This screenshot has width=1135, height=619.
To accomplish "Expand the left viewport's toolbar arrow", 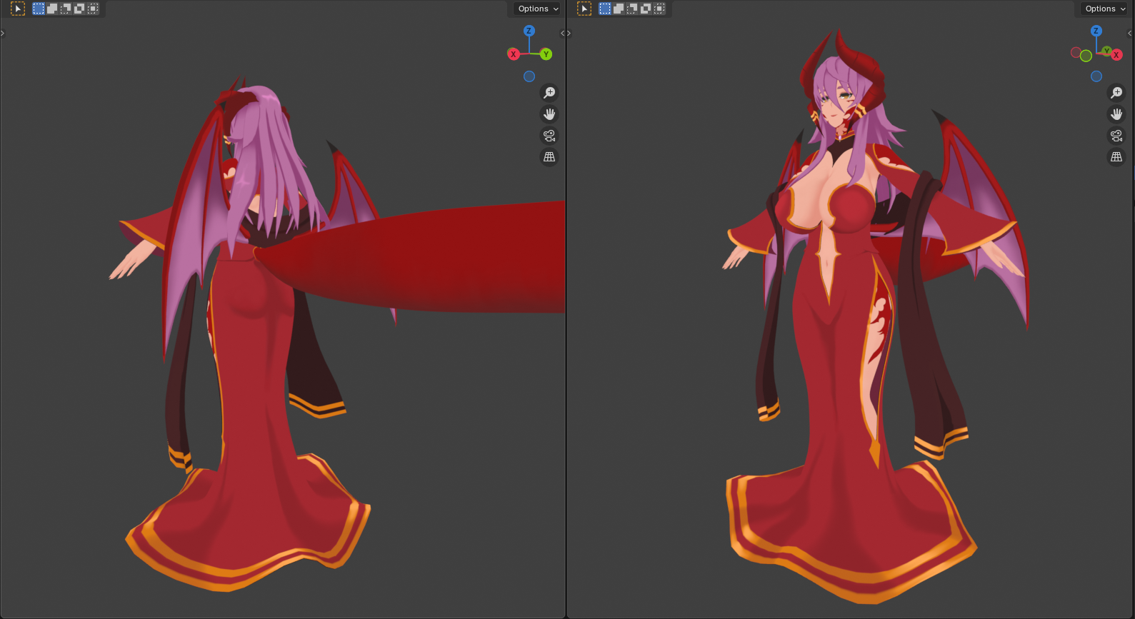I will point(3,33).
